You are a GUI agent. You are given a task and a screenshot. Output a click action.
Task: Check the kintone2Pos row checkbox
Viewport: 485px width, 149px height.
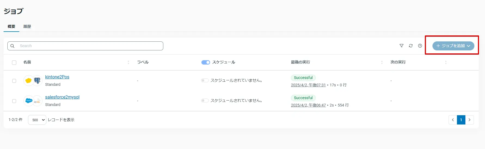(x=14, y=81)
